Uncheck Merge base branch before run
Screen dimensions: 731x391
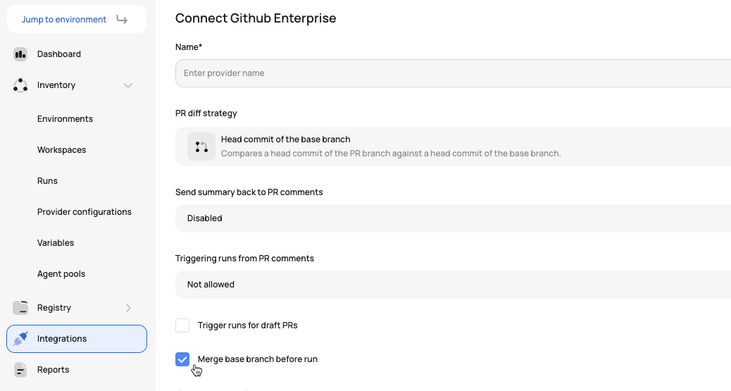182,359
